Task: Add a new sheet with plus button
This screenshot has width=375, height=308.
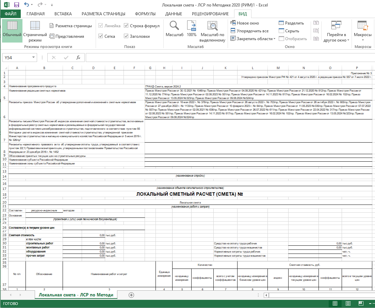Action: (131, 295)
